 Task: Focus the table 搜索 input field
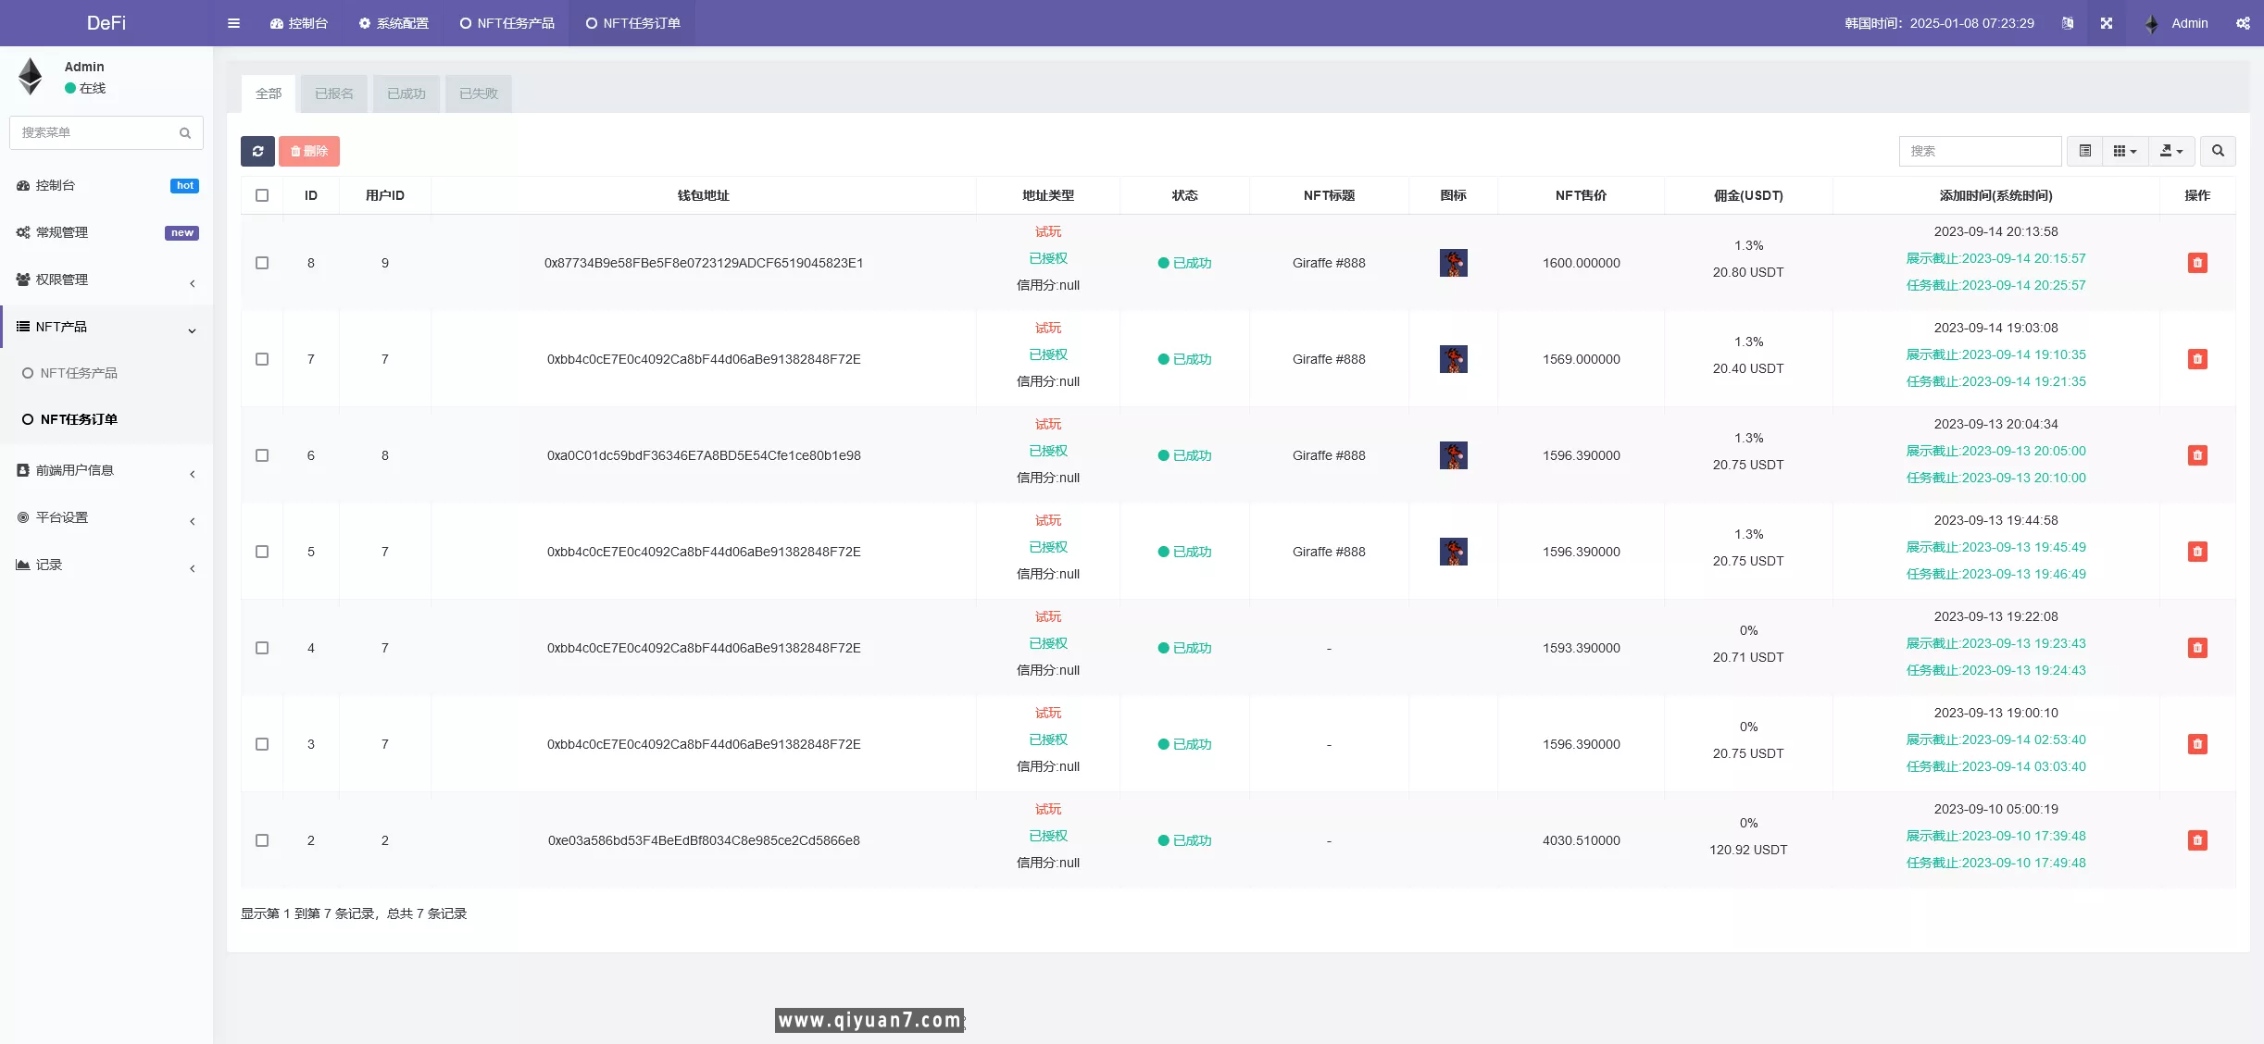pyautogui.click(x=1980, y=151)
